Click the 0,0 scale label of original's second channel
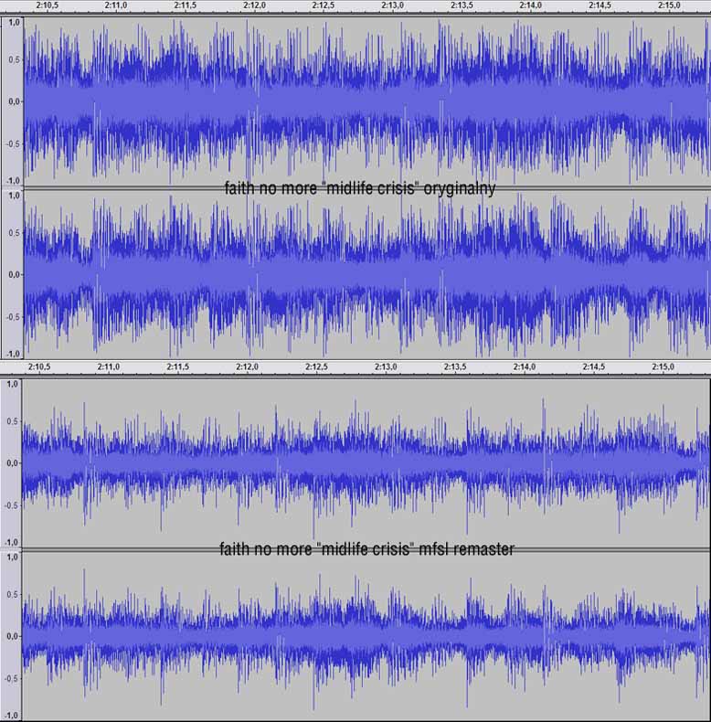 (x=15, y=274)
